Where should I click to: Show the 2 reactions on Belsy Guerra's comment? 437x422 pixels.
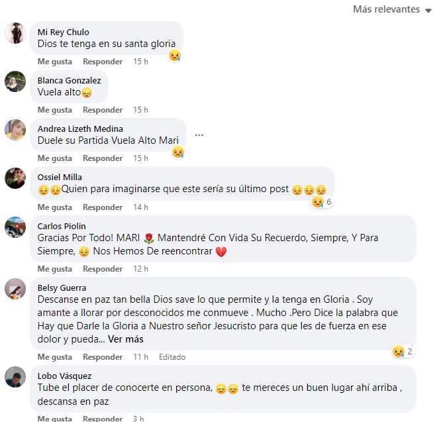(403, 351)
